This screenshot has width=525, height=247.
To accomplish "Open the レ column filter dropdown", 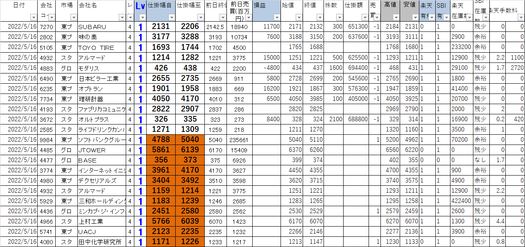I will [x=131, y=18].
